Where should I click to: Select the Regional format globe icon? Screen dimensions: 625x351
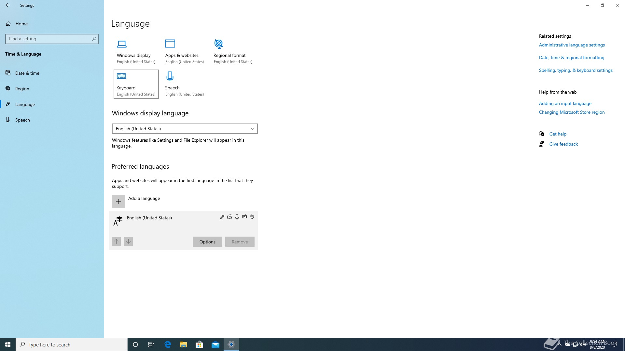pos(218,44)
